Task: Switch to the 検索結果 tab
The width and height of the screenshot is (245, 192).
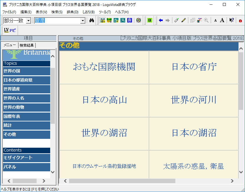Action: point(27,45)
